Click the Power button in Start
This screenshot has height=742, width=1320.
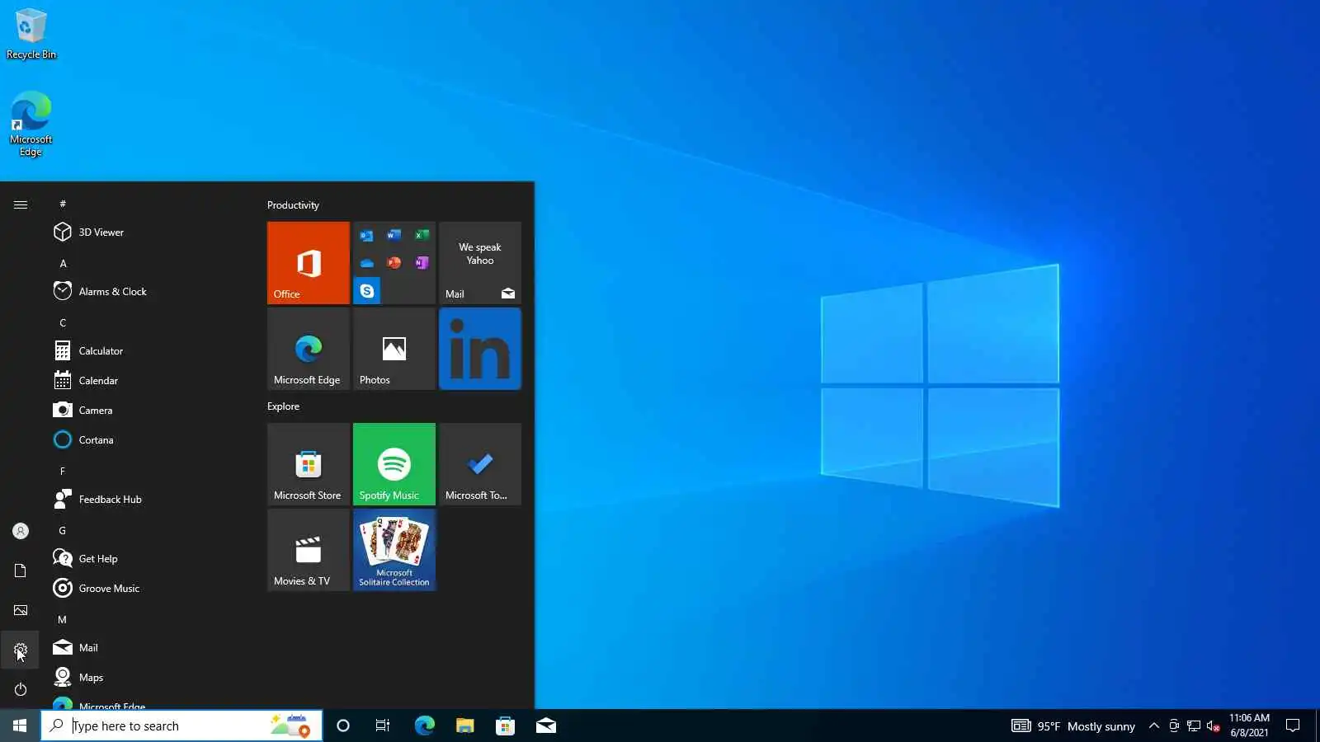21,689
